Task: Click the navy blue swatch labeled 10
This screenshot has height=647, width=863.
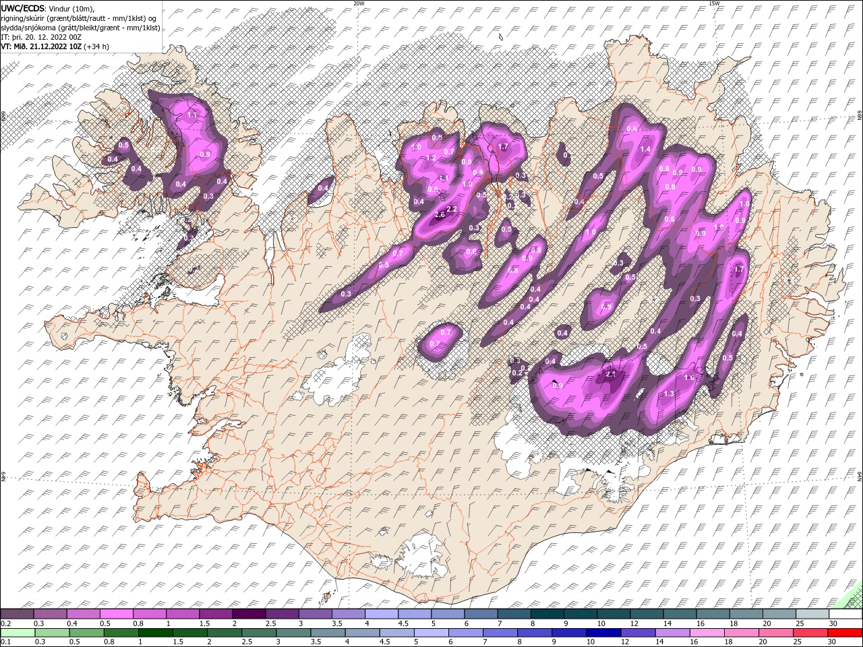Action: coord(603,633)
